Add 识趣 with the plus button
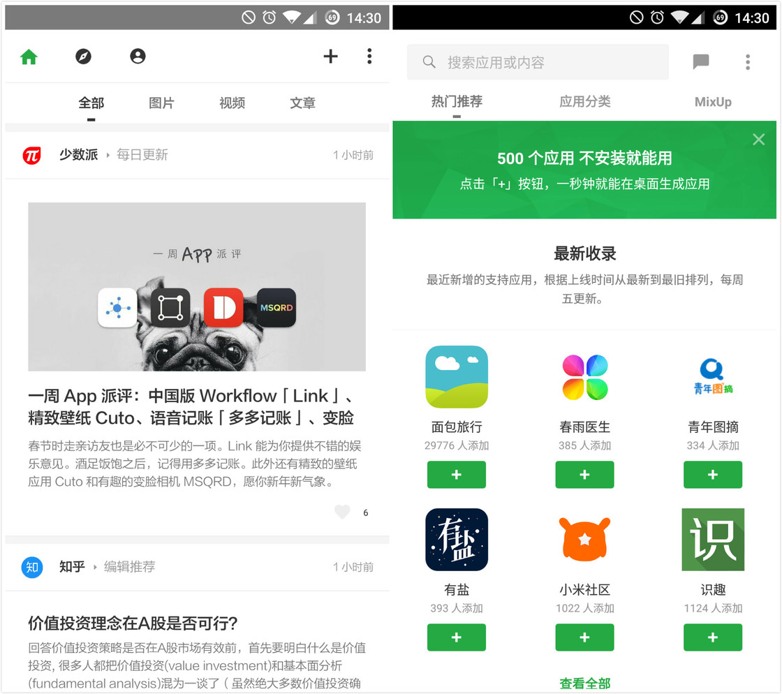The height and width of the screenshot is (694, 782). [x=712, y=637]
